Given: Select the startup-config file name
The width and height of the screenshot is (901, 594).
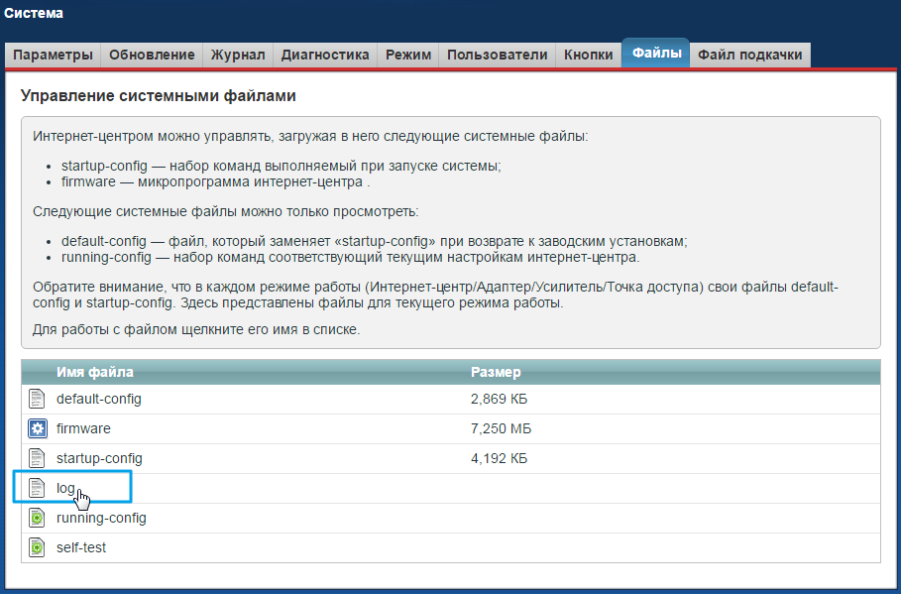Looking at the screenshot, I should point(99,458).
